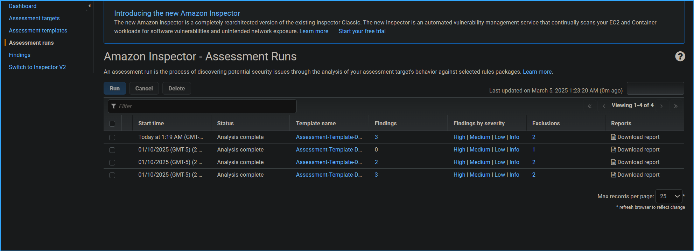Open the help question mark icon

pyautogui.click(x=680, y=56)
